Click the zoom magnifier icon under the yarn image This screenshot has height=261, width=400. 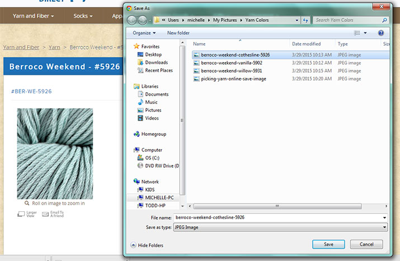27,203
